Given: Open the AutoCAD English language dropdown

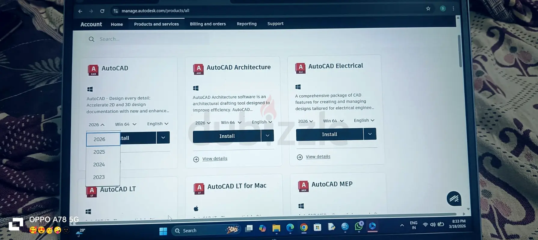Looking at the screenshot, I should point(158,124).
